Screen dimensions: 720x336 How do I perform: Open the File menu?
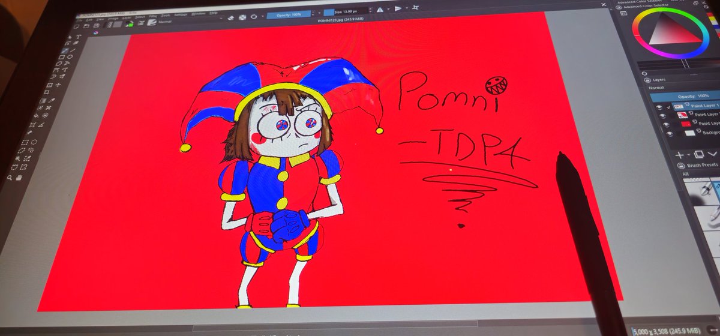[79, 20]
